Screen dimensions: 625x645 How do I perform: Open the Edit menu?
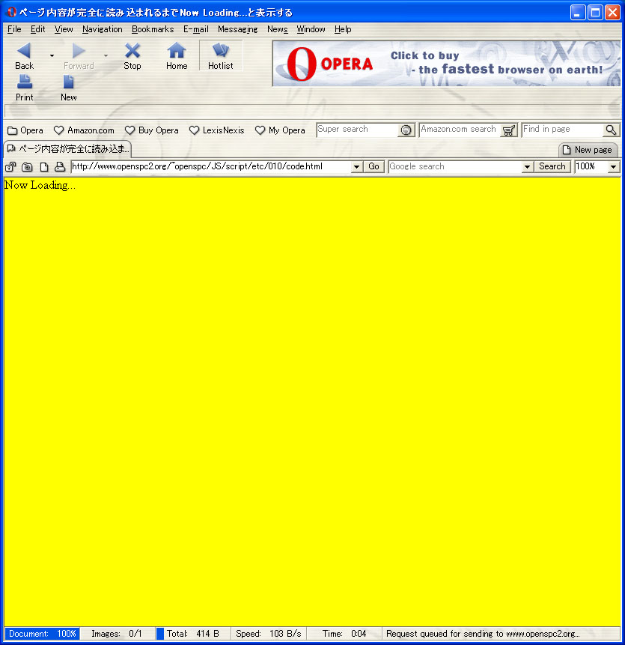click(38, 29)
